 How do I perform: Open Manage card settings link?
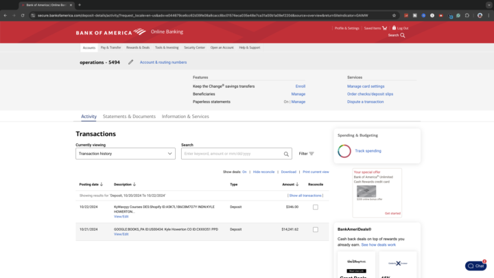click(366, 86)
